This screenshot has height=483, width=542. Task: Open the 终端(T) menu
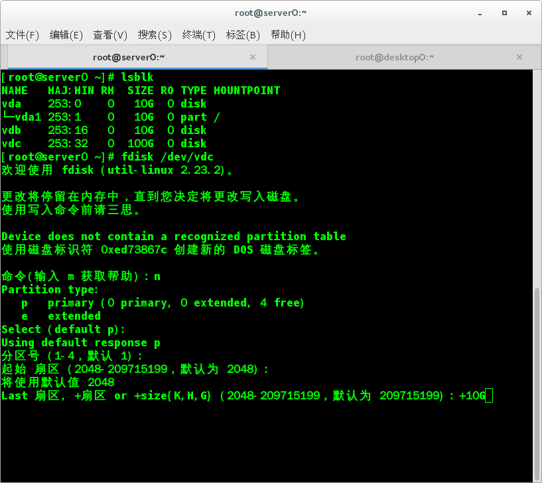pyautogui.click(x=198, y=35)
